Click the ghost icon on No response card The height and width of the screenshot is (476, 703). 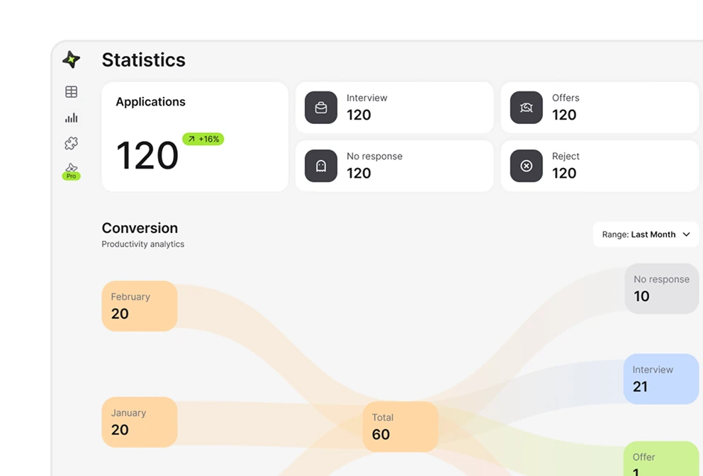pos(321,166)
